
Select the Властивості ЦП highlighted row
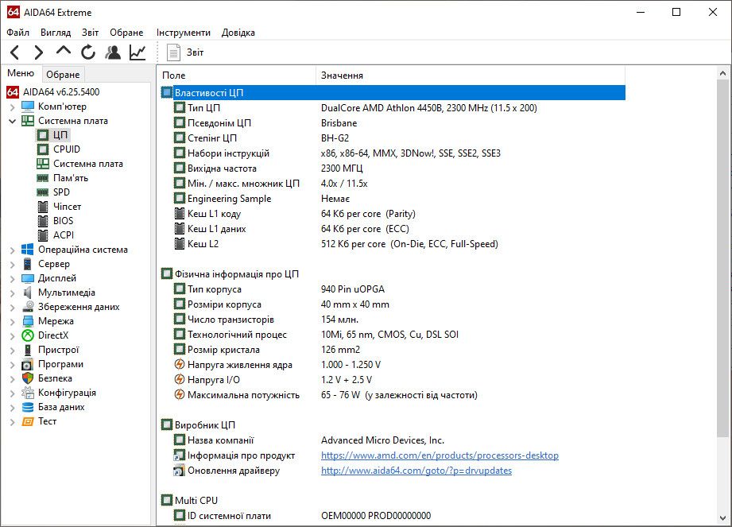pos(393,92)
